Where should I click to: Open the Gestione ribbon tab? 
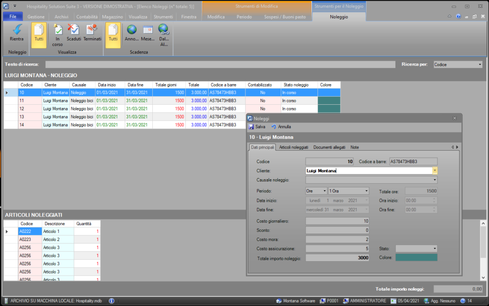(x=36, y=17)
